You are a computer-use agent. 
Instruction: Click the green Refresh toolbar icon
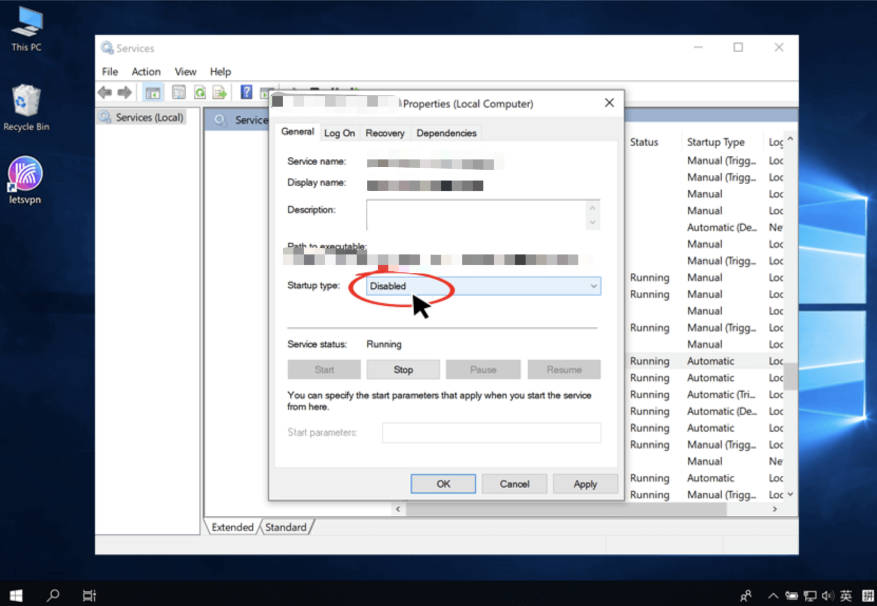[200, 93]
